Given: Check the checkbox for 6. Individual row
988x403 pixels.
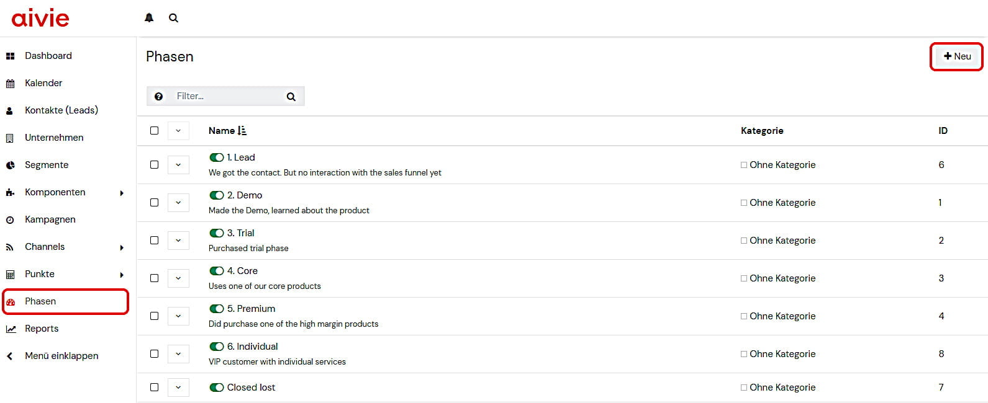Looking at the screenshot, I should coord(154,354).
